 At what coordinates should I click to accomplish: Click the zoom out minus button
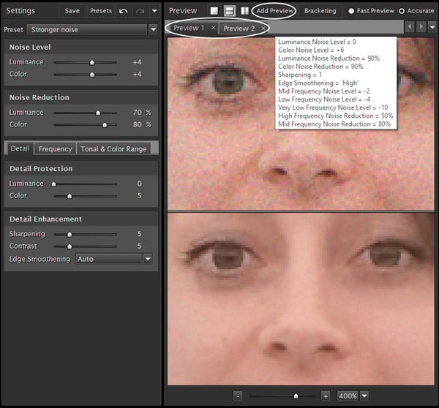(x=238, y=396)
